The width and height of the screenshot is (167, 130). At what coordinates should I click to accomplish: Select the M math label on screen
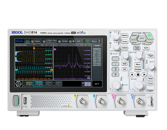[x=83, y=83]
